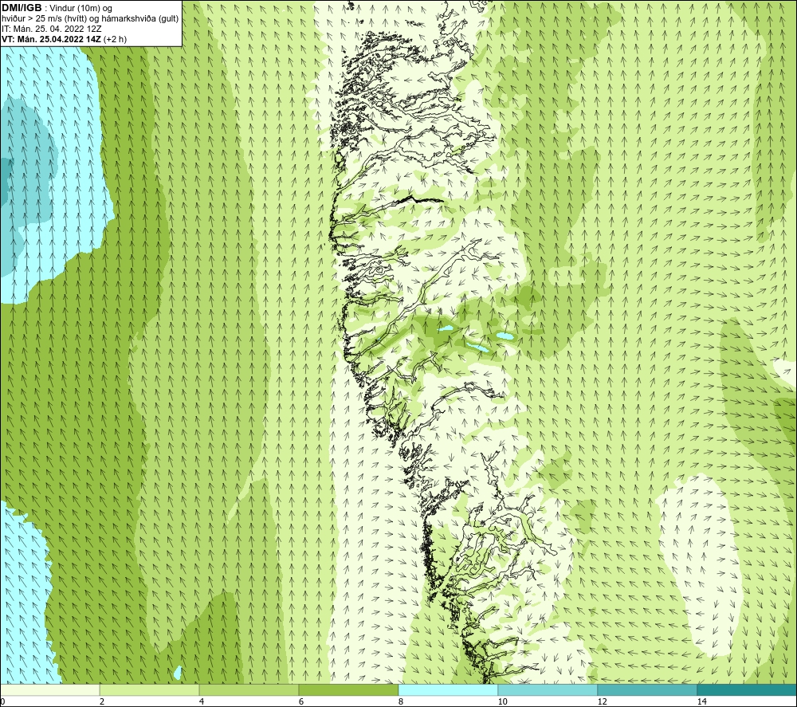
Task: Click the 6–8 m/s darker green scale band
Action: (x=349, y=690)
